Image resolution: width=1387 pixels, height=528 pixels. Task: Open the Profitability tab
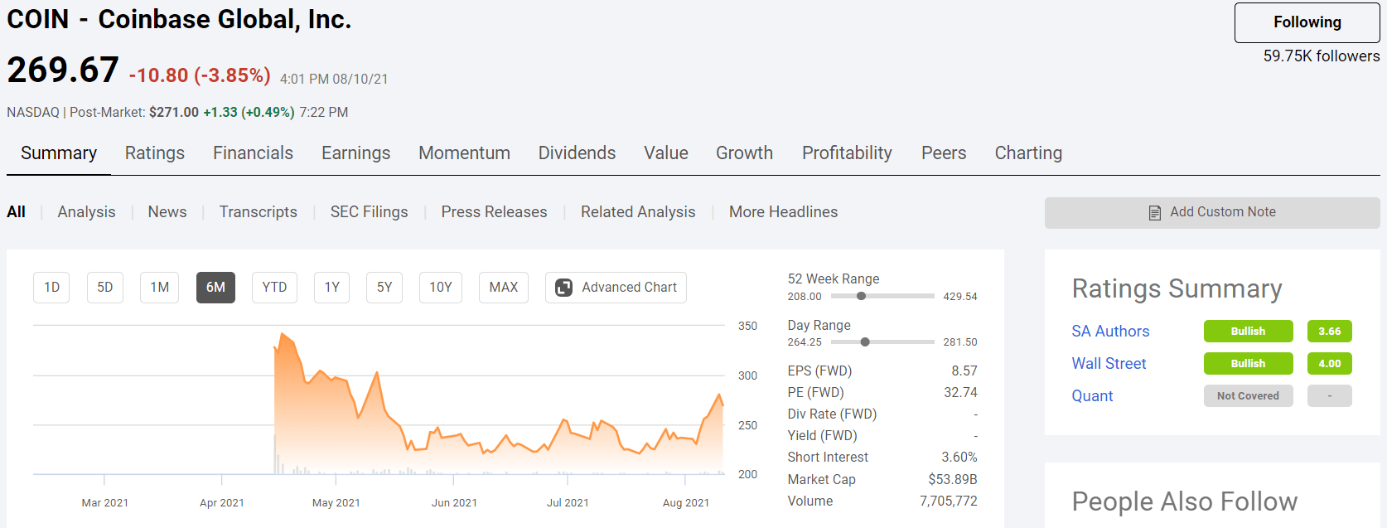pos(847,153)
